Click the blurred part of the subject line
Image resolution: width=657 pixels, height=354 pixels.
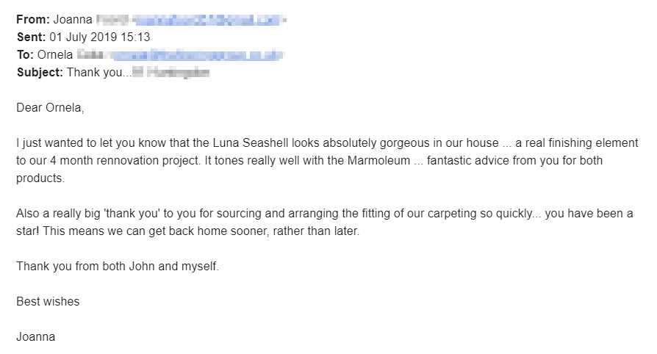tap(173, 73)
